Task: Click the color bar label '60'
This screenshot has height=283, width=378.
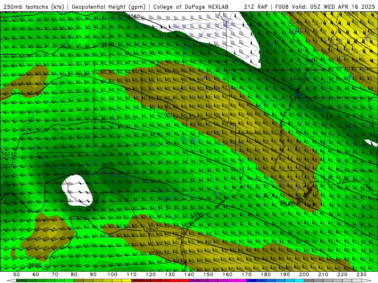Action: click(35, 275)
